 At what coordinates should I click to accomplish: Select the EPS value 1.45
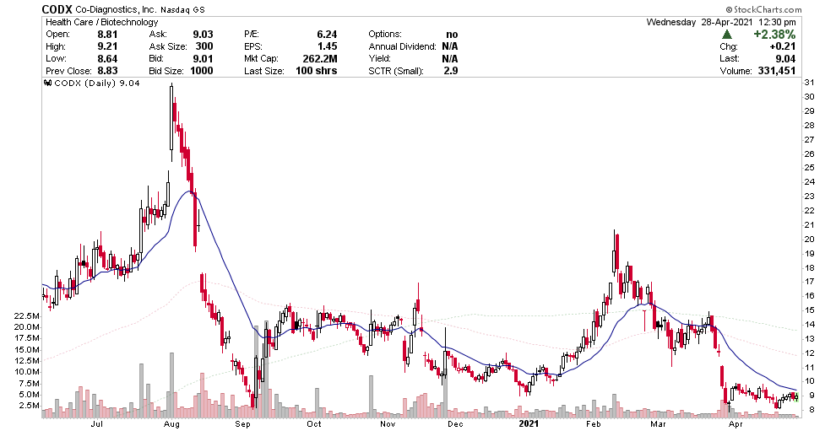click(327, 46)
